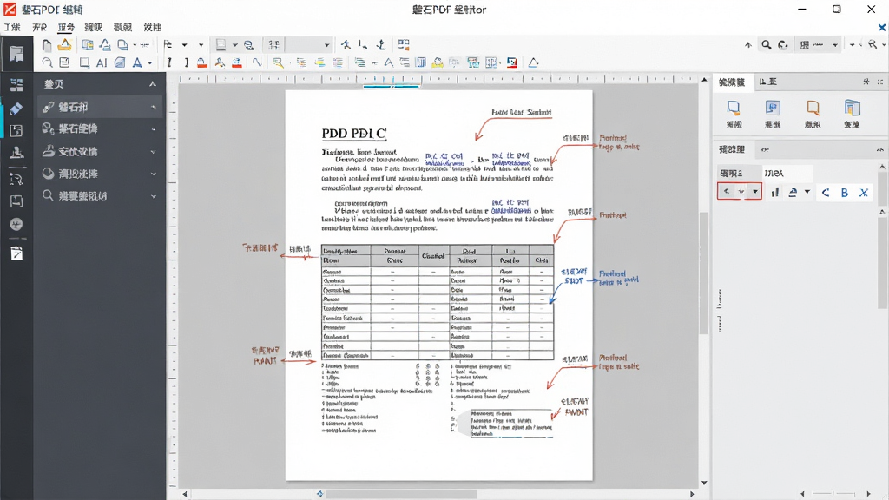Image resolution: width=889 pixels, height=500 pixels.
Task: Click the orange magnifier comment icon in right panel
Action: (x=813, y=108)
